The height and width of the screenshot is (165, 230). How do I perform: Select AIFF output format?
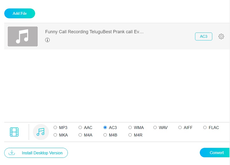point(180,128)
